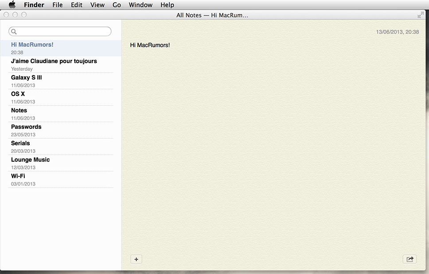The width and height of the screenshot is (429, 274).
Task: Open the View menu
Action: pyautogui.click(x=97, y=4)
